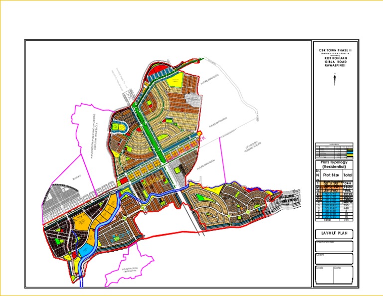Viewport: 383px width, 296px height.
Task: Select the 'RAWALPINDI' title line
Action: (x=335, y=65)
